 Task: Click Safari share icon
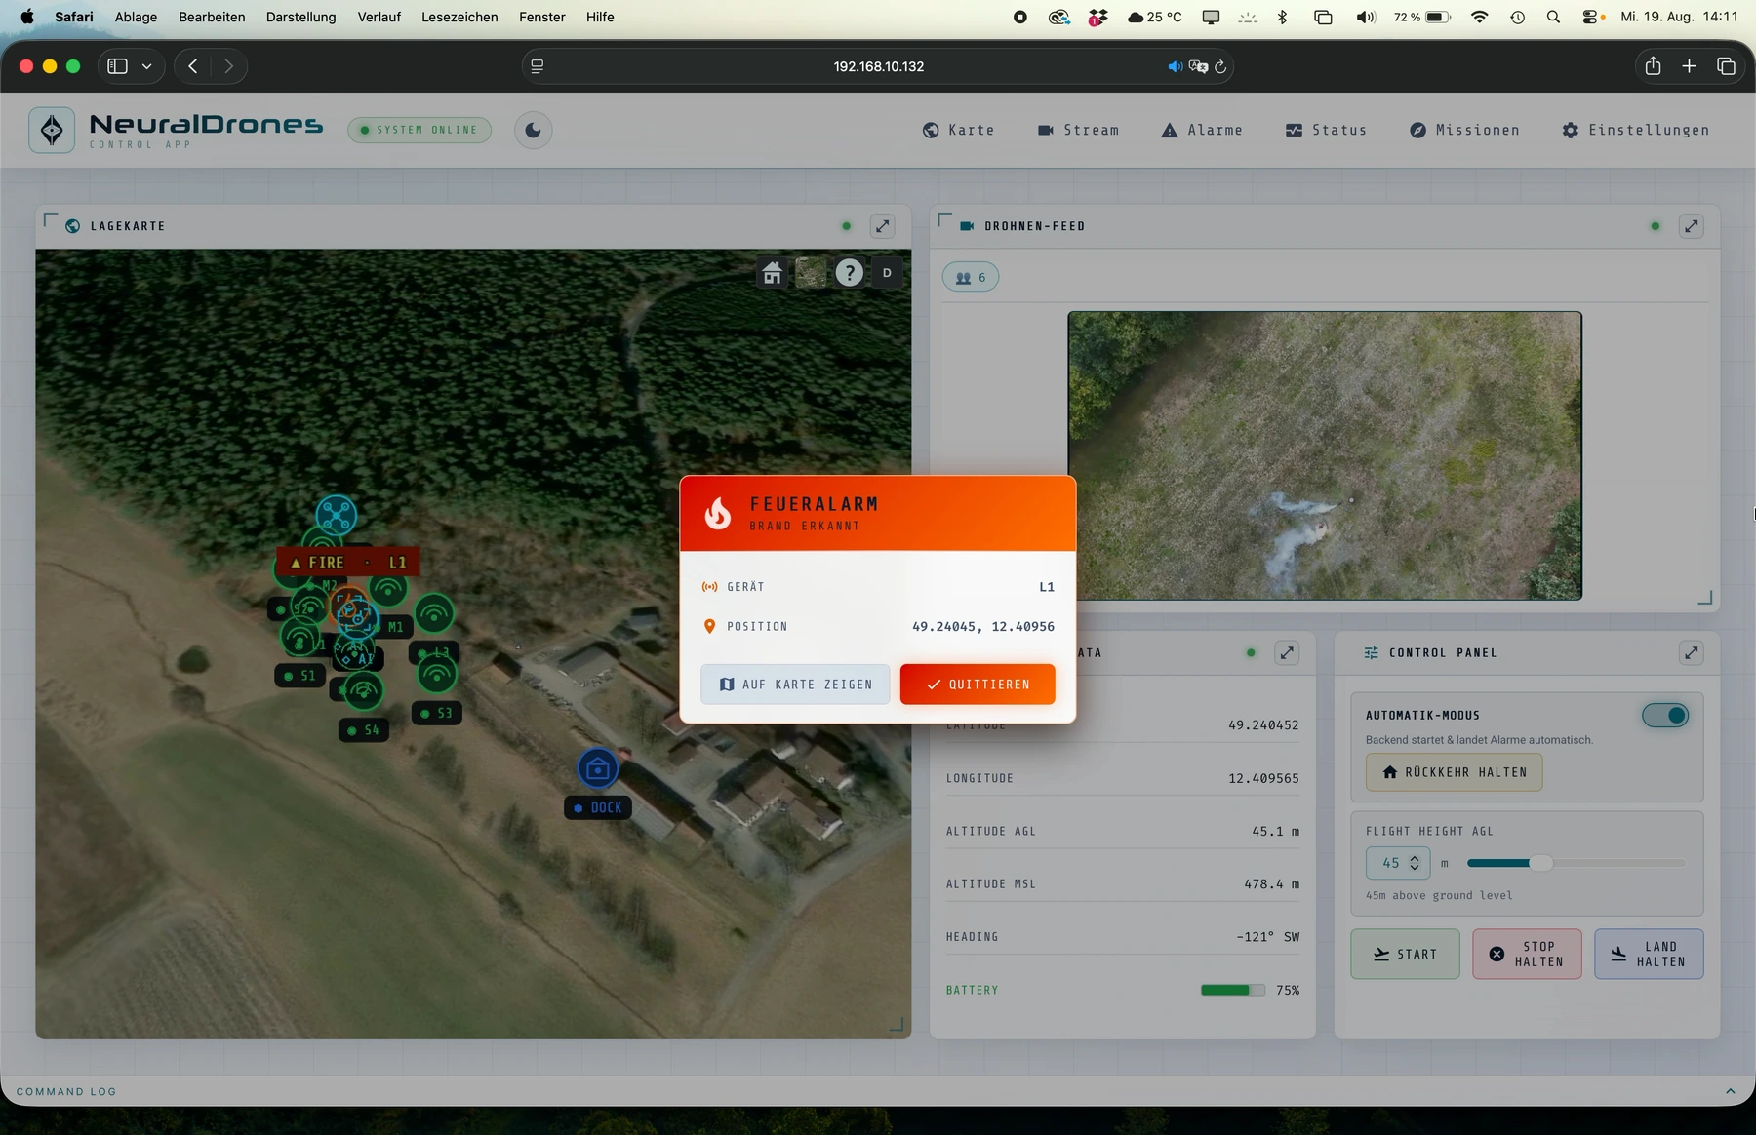coord(1653,66)
